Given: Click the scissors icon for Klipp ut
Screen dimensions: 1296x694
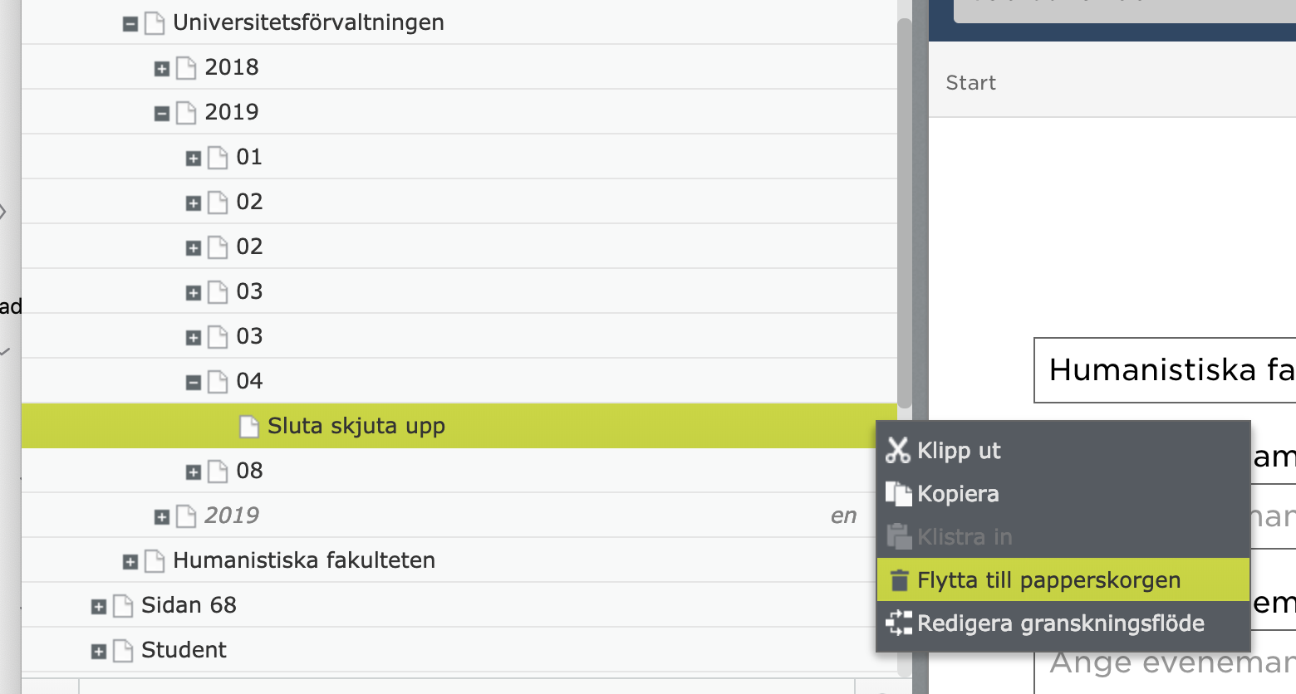Looking at the screenshot, I should click(898, 451).
